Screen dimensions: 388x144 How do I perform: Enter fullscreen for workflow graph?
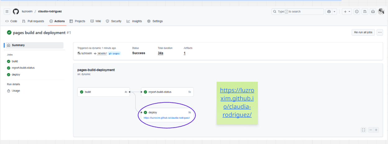[x=363, y=130]
